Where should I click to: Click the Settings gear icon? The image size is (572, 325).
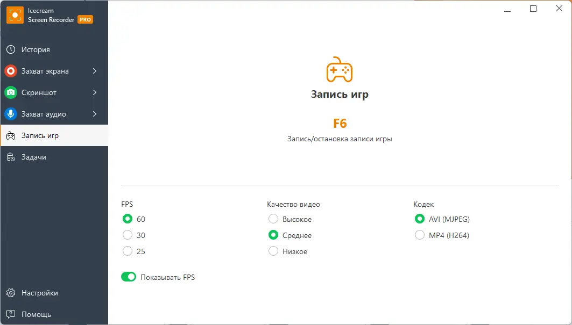10,293
